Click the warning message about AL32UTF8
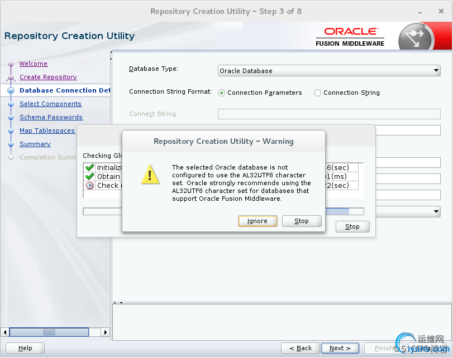Viewport: 453px width, 358px height. 241,183
